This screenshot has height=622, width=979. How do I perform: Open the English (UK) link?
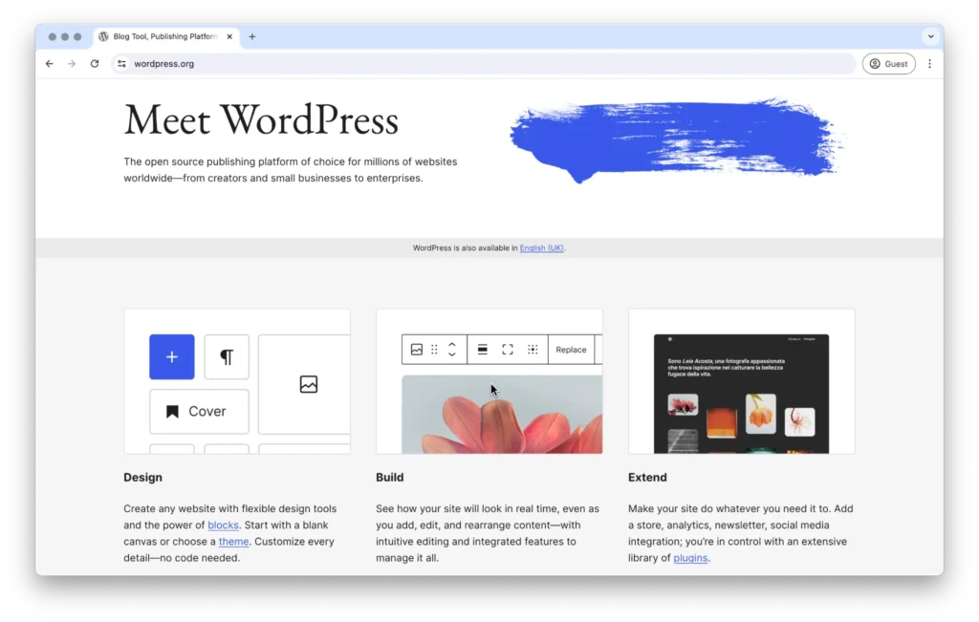coord(541,248)
